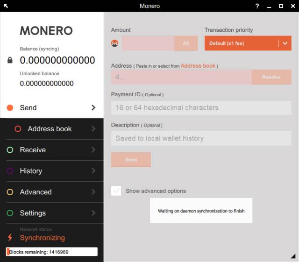Click the MONERO logo heading
The width and height of the screenshot is (299, 262).
[46, 31]
